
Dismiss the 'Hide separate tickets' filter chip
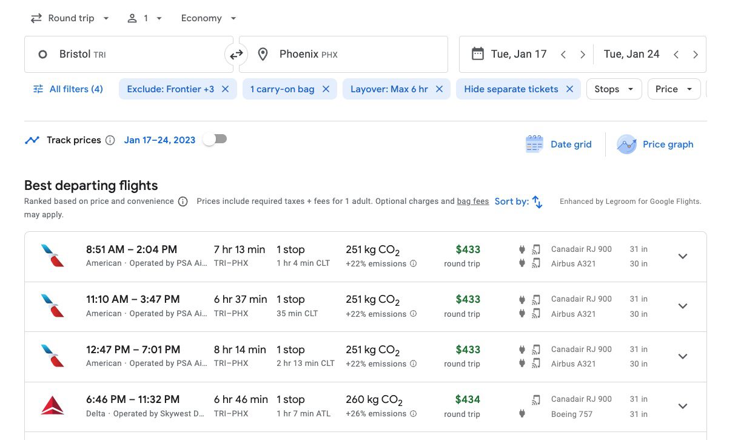[569, 89]
